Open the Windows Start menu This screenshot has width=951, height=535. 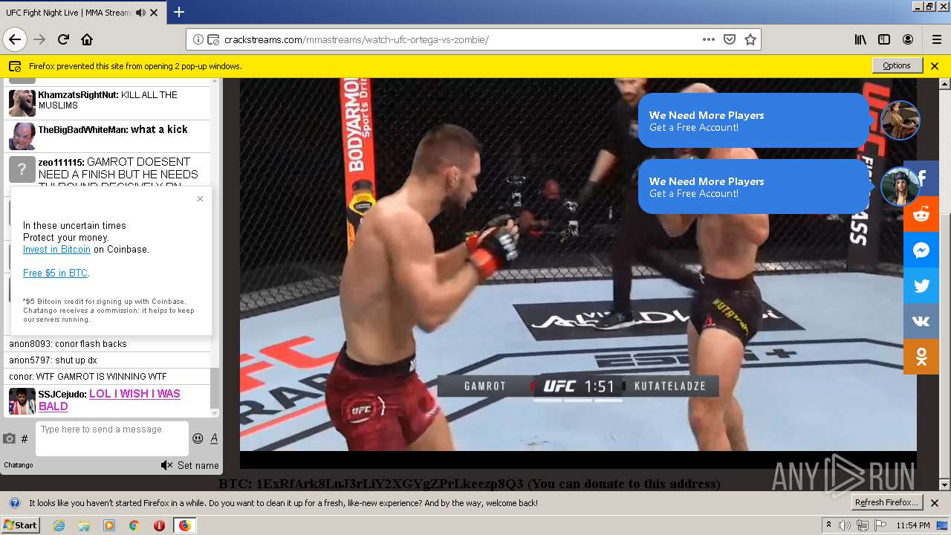[20, 525]
